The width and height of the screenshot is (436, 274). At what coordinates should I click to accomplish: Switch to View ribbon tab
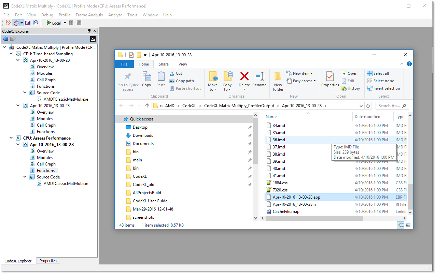[x=183, y=64]
